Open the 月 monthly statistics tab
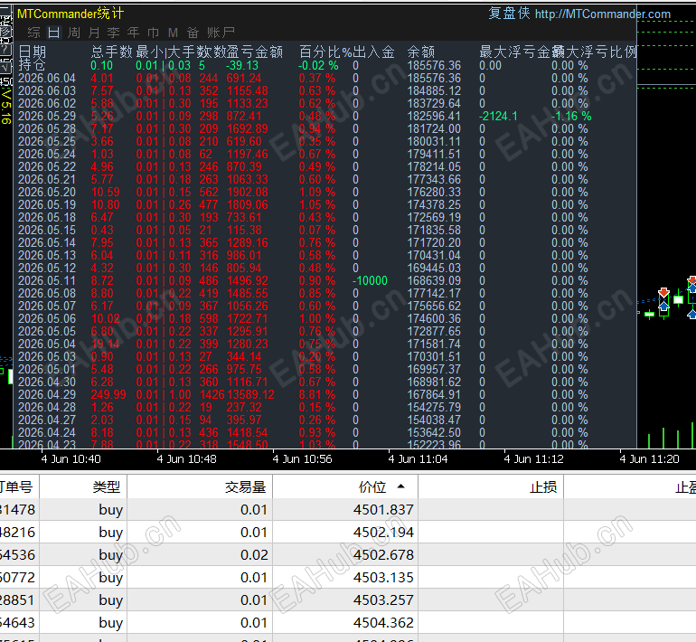Viewport: 696px width, 642px height. coord(94,33)
